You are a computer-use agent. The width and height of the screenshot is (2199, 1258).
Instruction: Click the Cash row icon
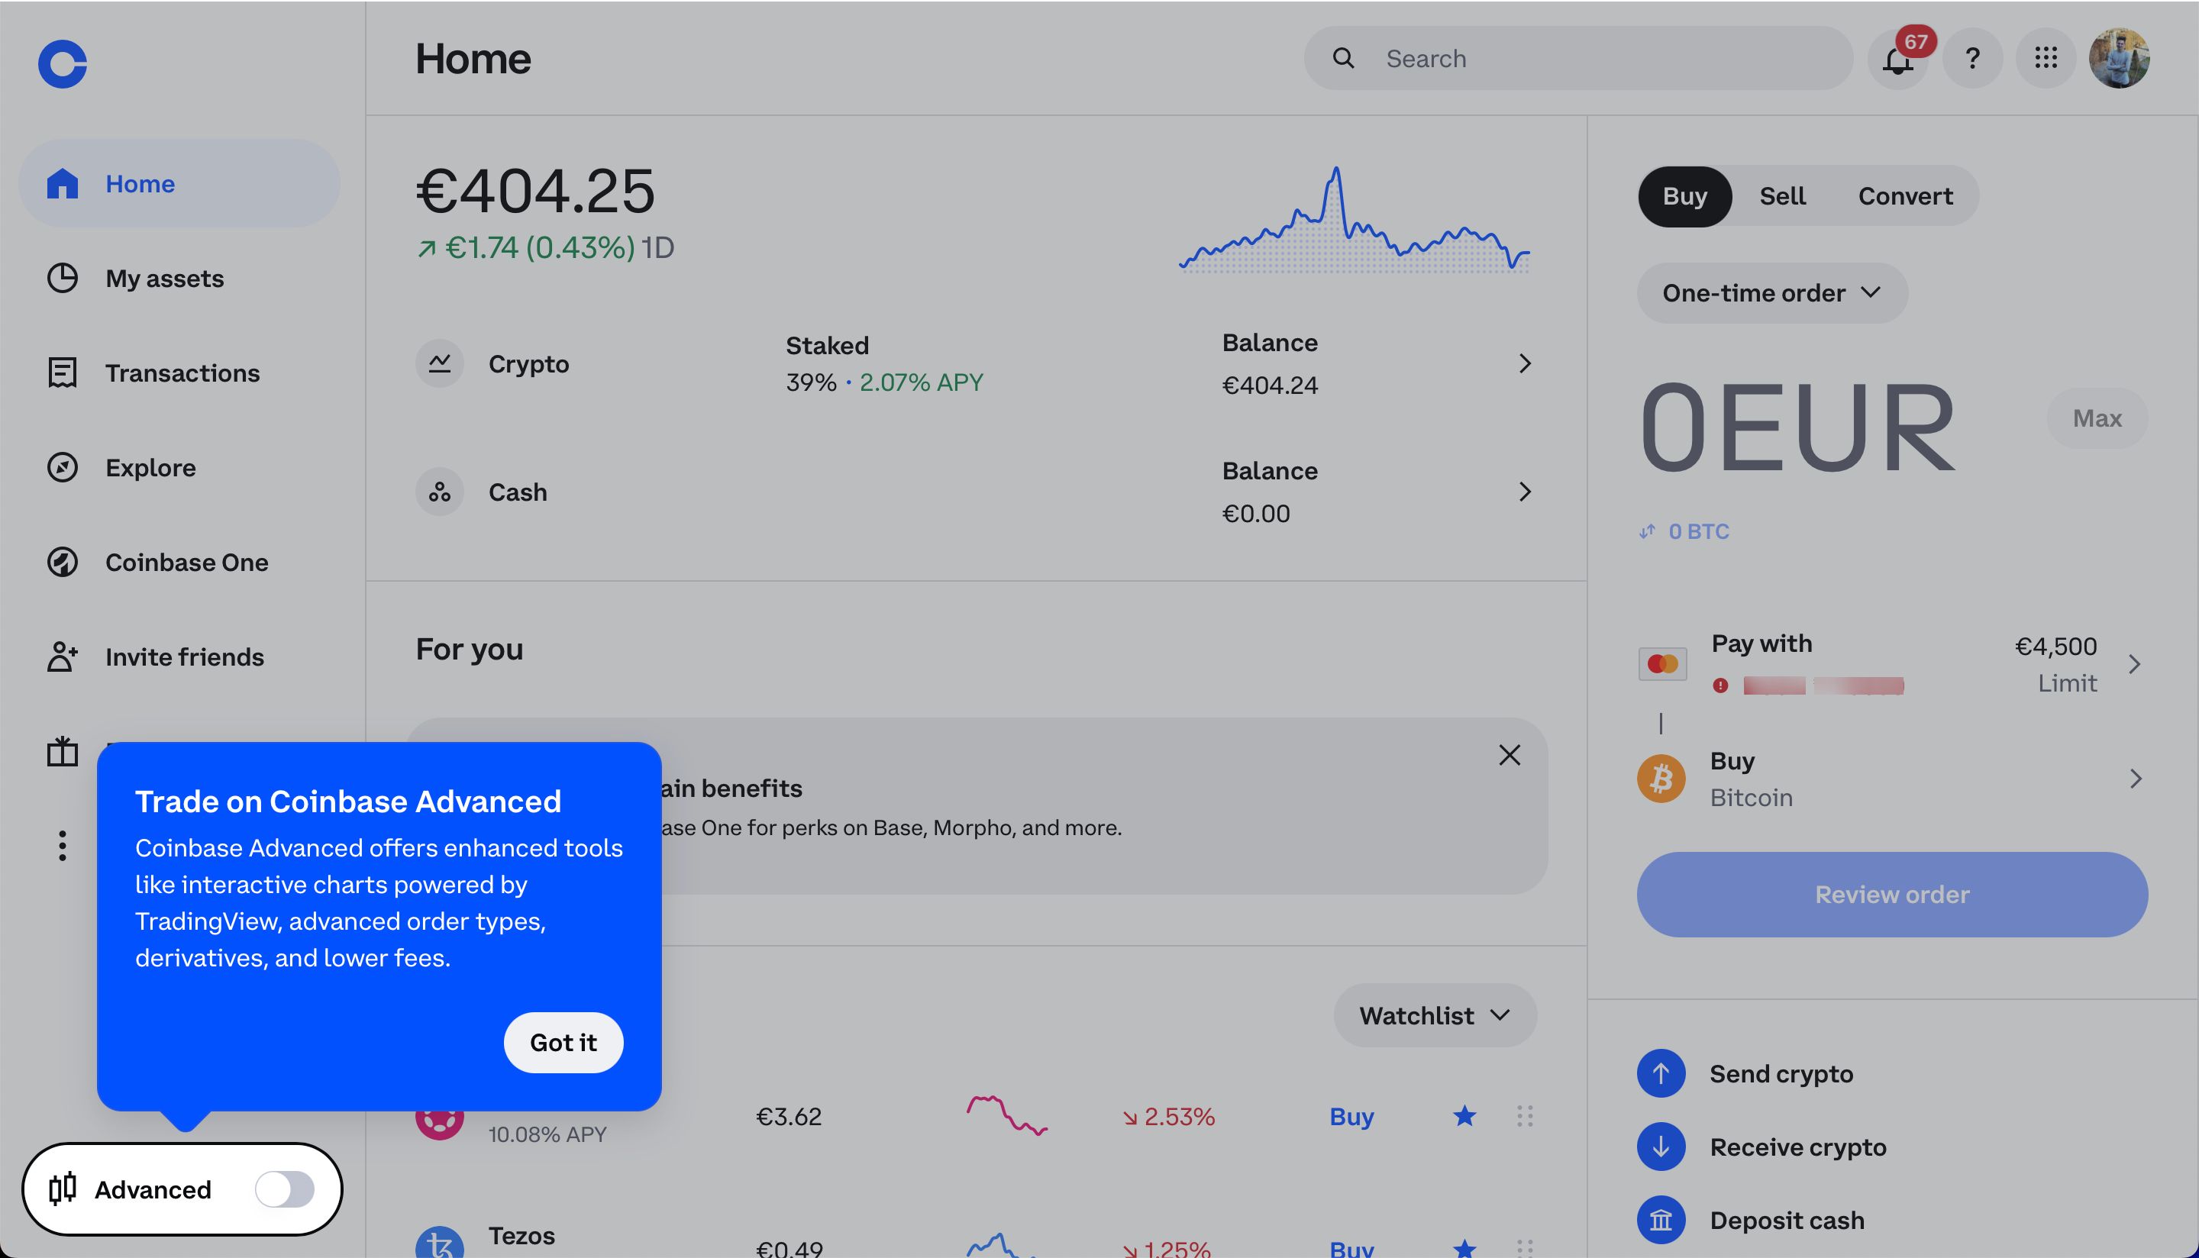[440, 492]
